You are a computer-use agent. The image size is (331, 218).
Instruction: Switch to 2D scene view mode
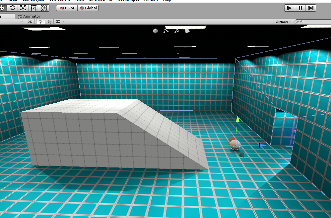[30, 21]
